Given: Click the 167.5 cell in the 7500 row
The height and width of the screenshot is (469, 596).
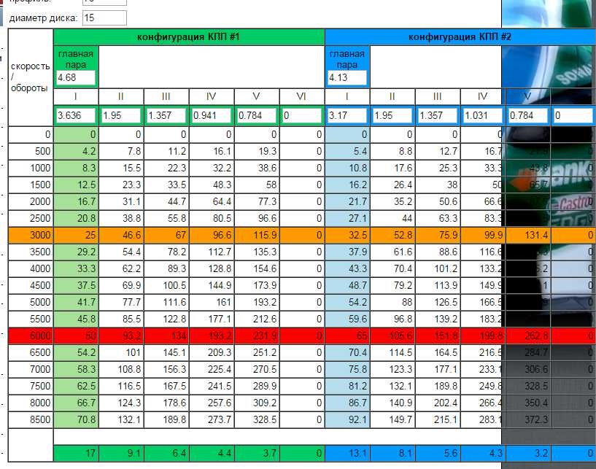Looking at the screenshot, I should (166, 386).
